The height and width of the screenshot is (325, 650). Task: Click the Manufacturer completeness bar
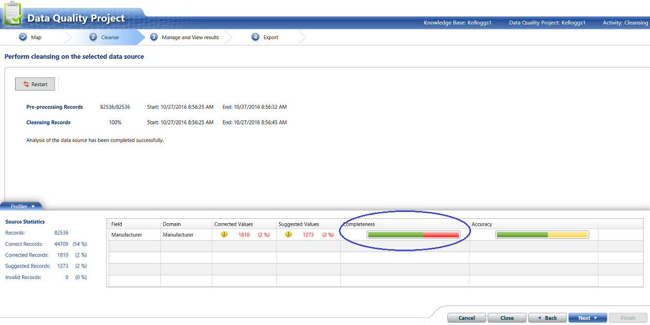click(x=414, y=235)
